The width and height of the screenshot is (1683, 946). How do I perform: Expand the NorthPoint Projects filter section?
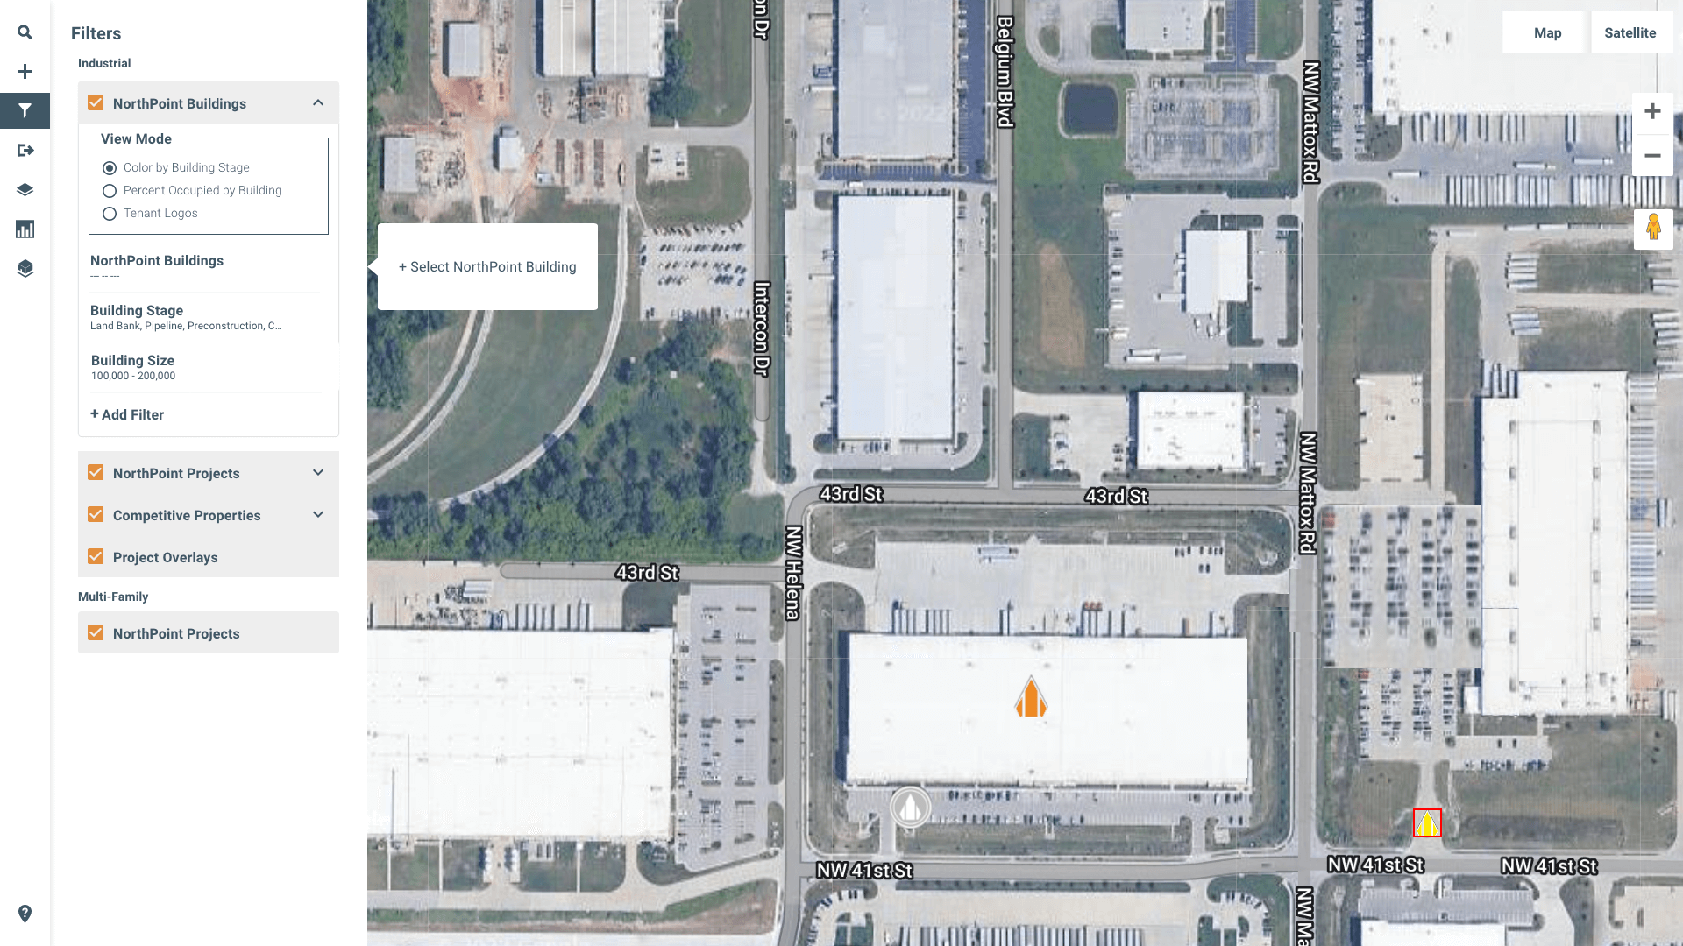point(318,471)
